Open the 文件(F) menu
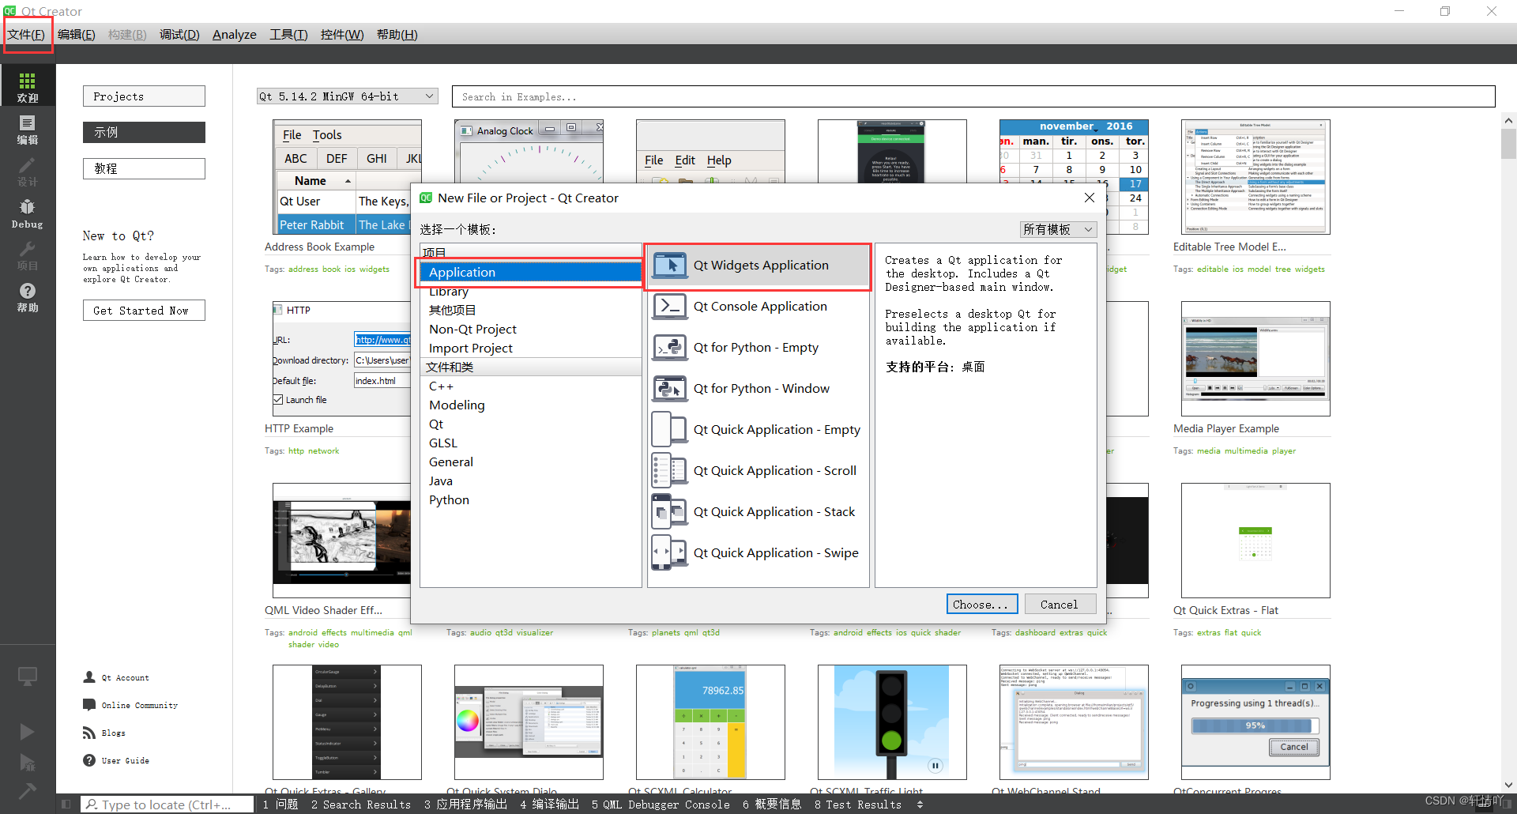1517x814 pixels. tap(26, 35)
